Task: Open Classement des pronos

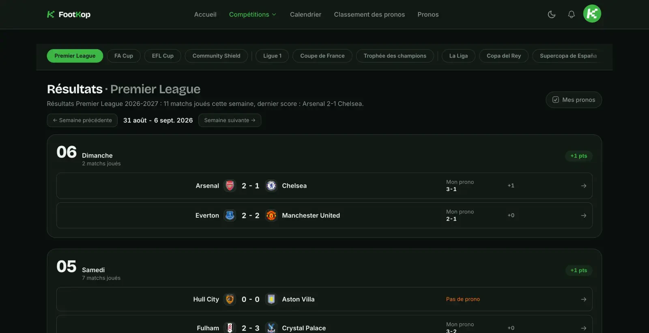Action: (370, 15)
